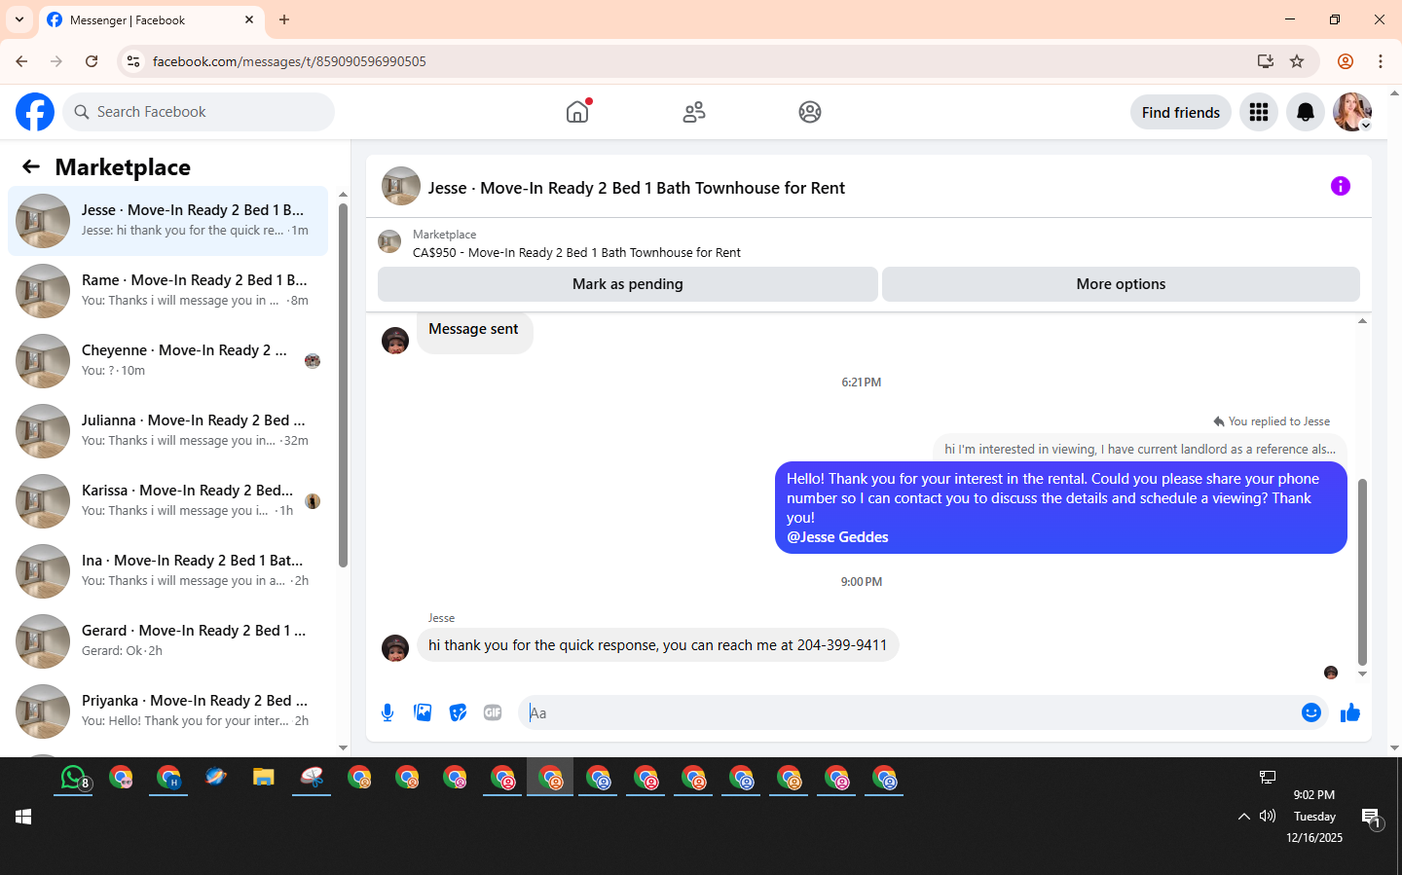The height and width of the screenshot is (875, 1402).
Task: Record a voice clip microphone icon
Action: [387, 712]
